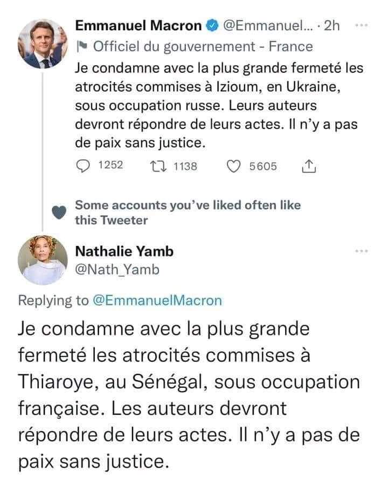Open the @Nath_Yamb handle
This screenshot has width=388, height=486.
pyautogui.click(x=117, y=269)
